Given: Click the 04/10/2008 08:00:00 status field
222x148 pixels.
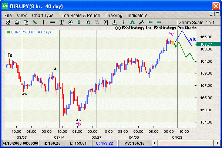Looking at the screenshot, I should coord(20,143).
